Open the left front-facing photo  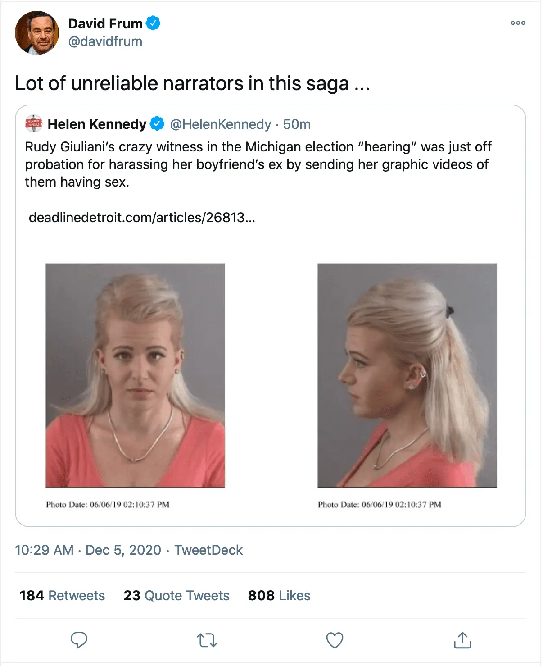(135, 375)
